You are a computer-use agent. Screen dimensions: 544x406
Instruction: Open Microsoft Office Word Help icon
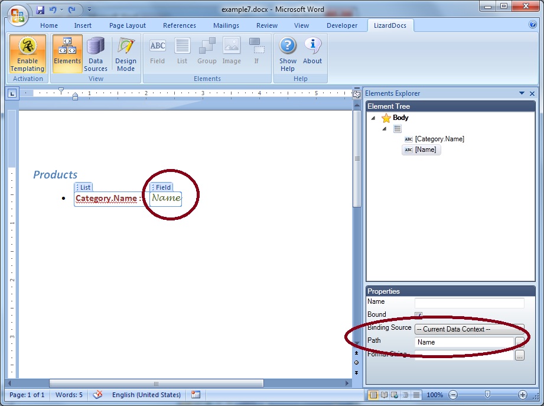click(533, 24)
